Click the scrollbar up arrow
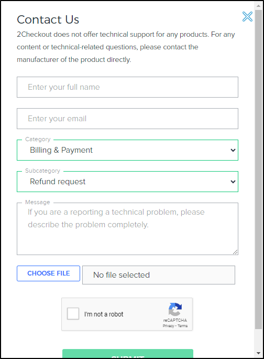Viewport: 264px width, 359px height. click(x=259, y=6)
